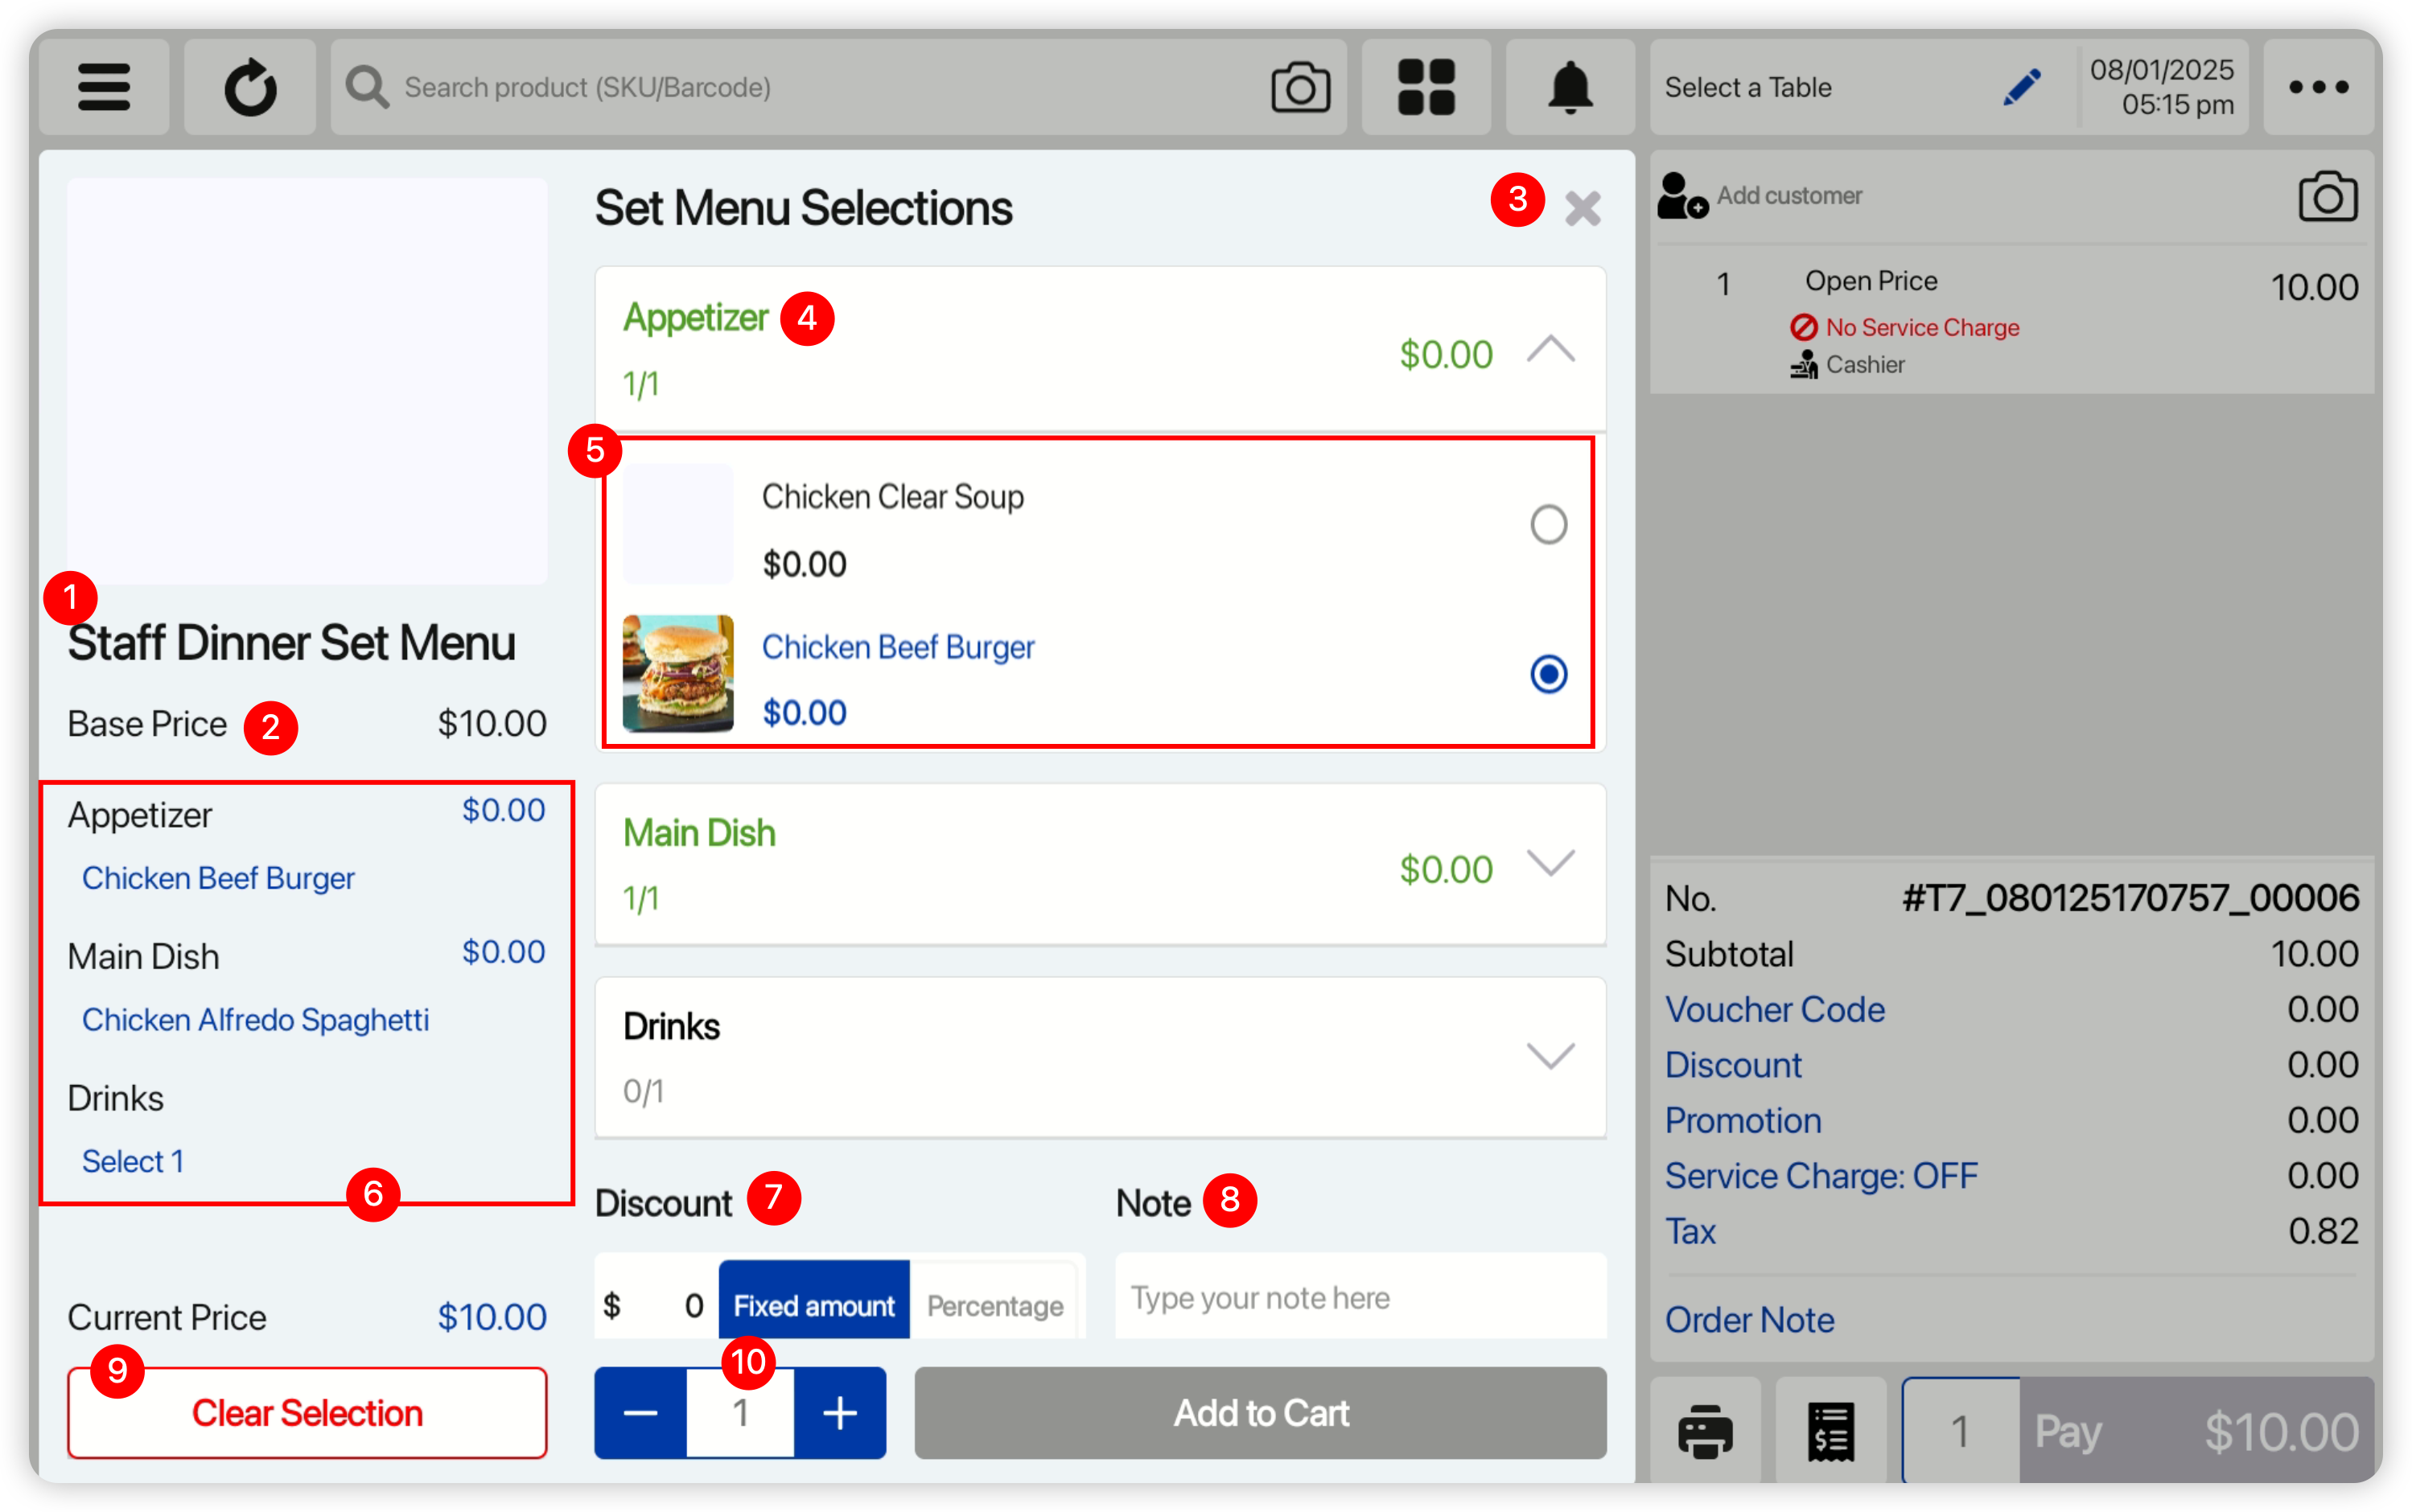The image size is (2412, 1512).
Task: Open the grid view icon
Action: click(x=1426, y=87)
